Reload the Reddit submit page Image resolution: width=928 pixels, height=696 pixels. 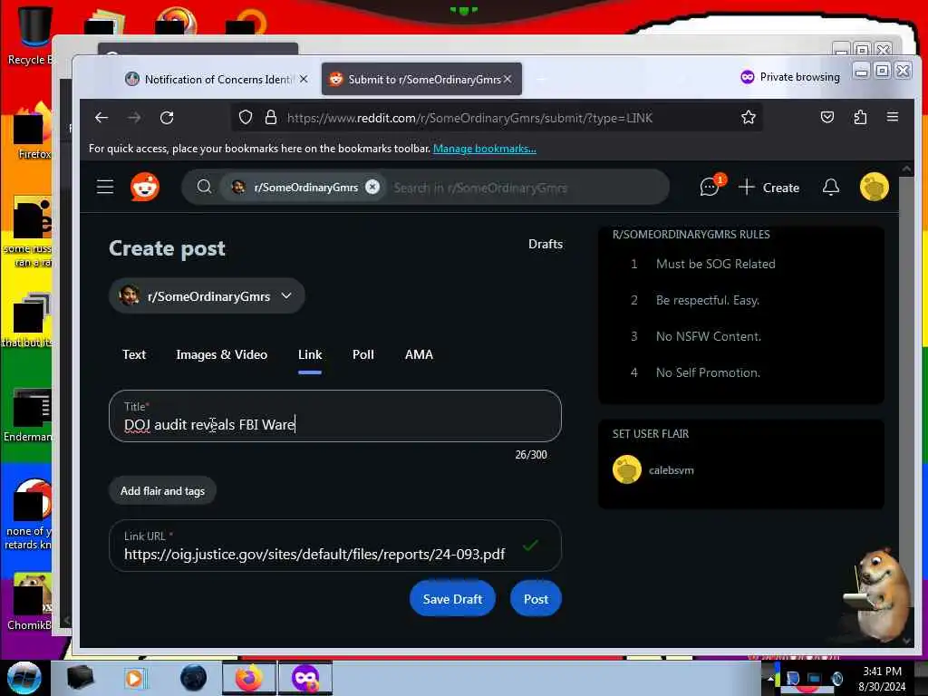(167, 118)
